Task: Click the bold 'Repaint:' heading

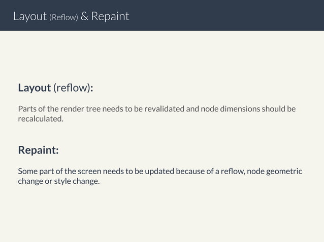Action: [x=39, y=150]
